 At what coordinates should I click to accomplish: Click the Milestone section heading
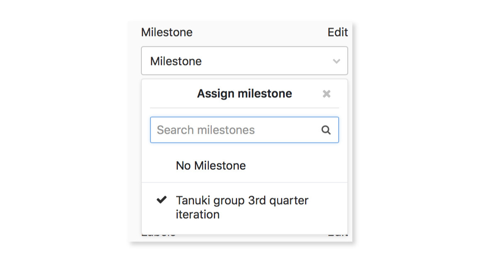(167, 32)
